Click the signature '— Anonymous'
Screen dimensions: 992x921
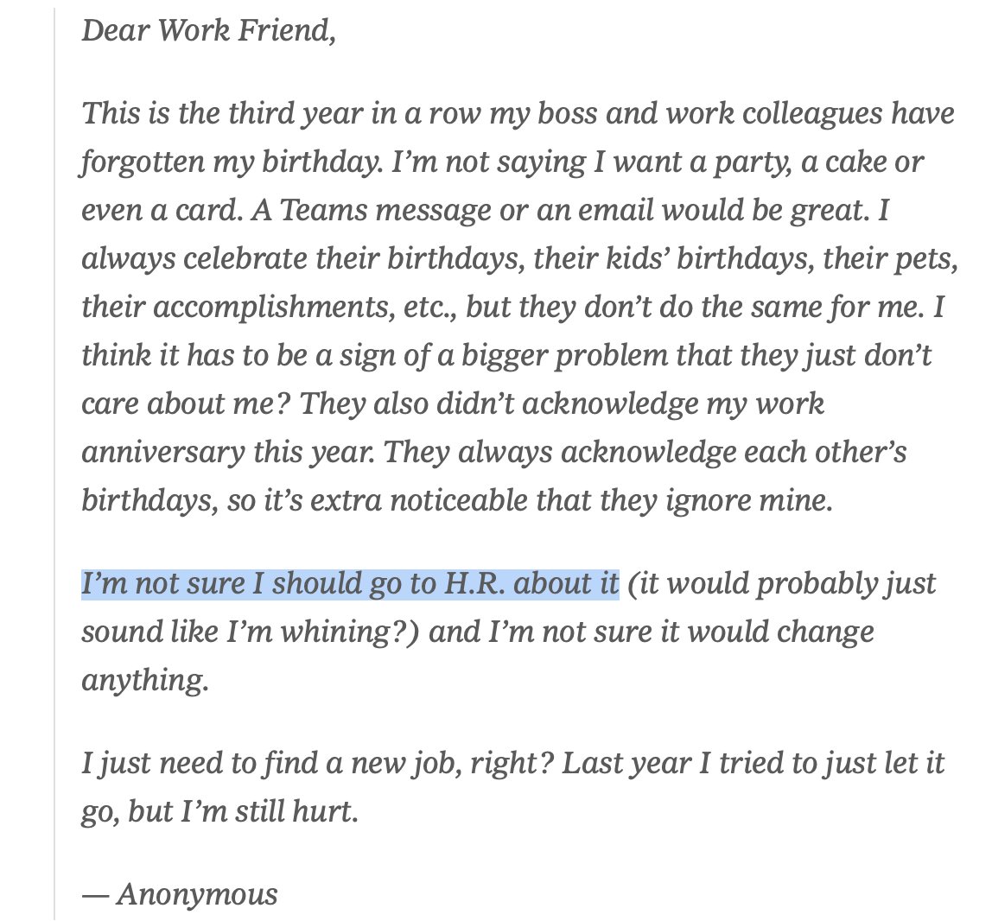180,894
